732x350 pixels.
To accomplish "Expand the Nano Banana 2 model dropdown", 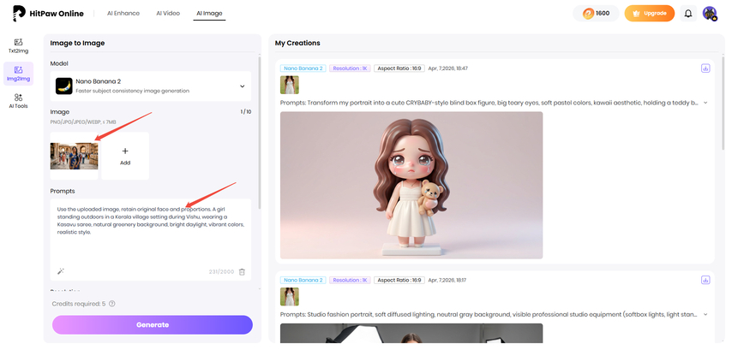I will [x=242, y=86].
